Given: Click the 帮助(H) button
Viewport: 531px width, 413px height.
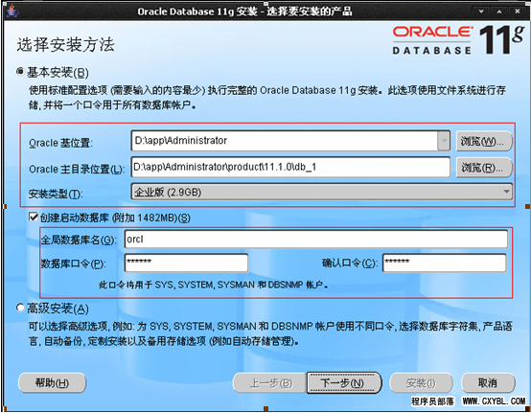Looking at the screenshot, I should coord(52,383).
